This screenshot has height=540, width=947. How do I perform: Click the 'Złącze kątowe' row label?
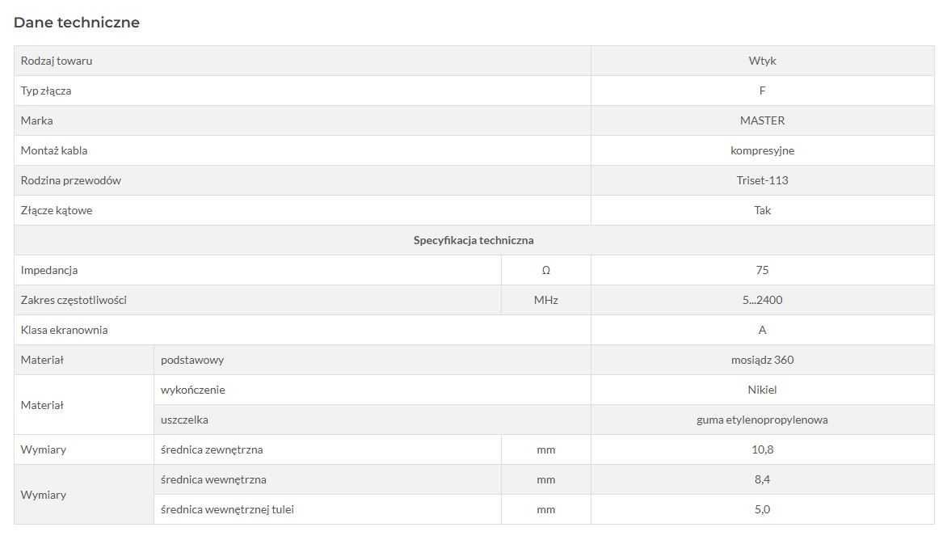tap(57, 210)
